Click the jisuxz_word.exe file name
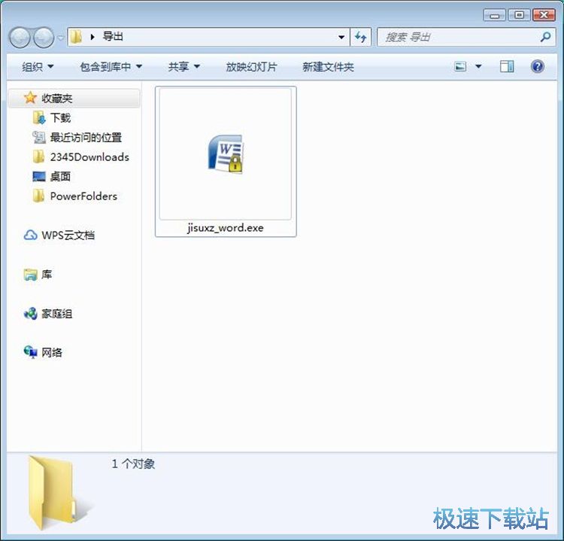564x541 pixels. point(226,228)
